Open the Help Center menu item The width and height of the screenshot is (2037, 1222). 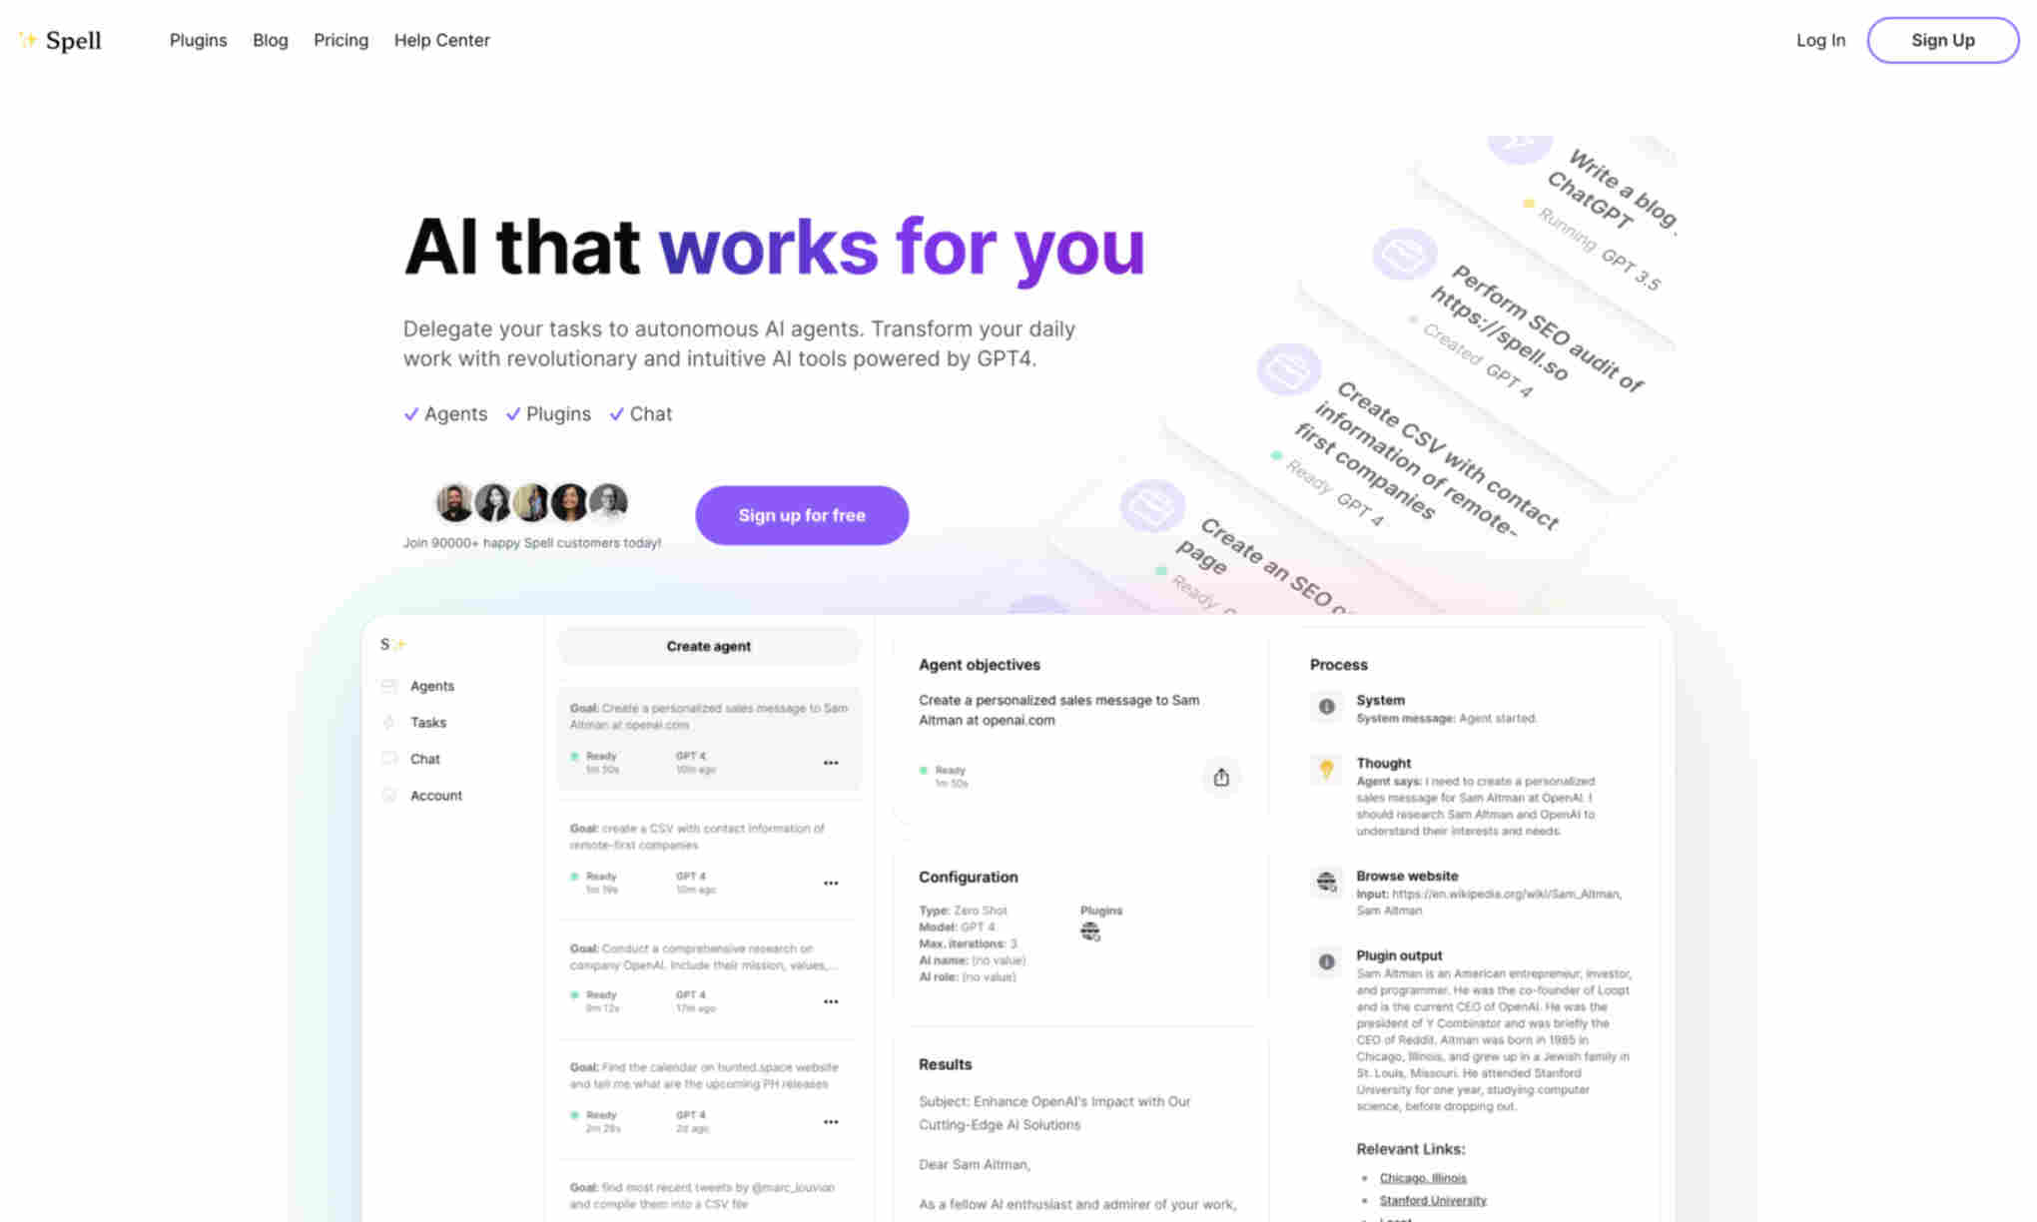pos(441,39)
